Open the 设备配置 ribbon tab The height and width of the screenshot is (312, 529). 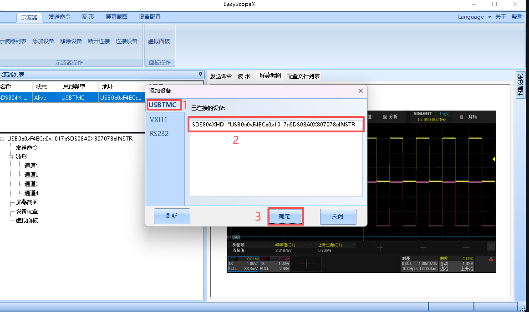[150, 16]
